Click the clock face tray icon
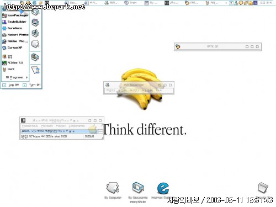The width and height of the screenshot is (276, 207). coord(241,3)
